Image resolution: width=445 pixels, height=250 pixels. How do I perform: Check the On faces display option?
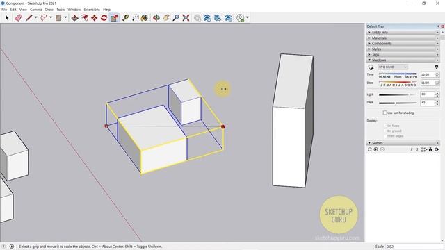(x=385, y=126)
